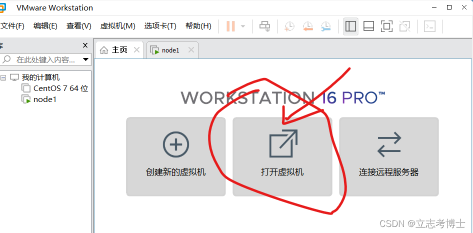Viewport: 473px width, 233px height.
Task: Open the snapshot manager wrench icon
Action: [326, 26]
